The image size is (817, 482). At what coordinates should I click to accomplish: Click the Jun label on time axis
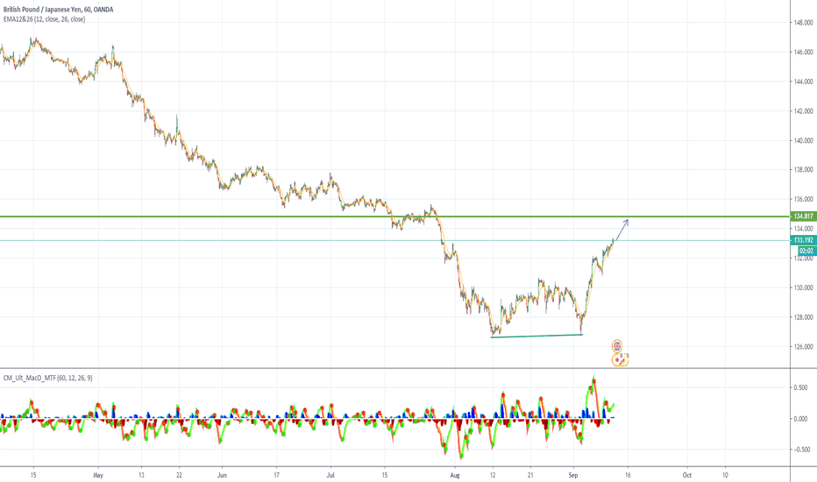click(x=222, y=475)
